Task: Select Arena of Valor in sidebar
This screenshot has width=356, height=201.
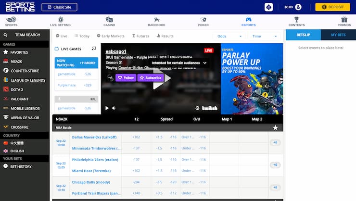Action: pos(25,118)
